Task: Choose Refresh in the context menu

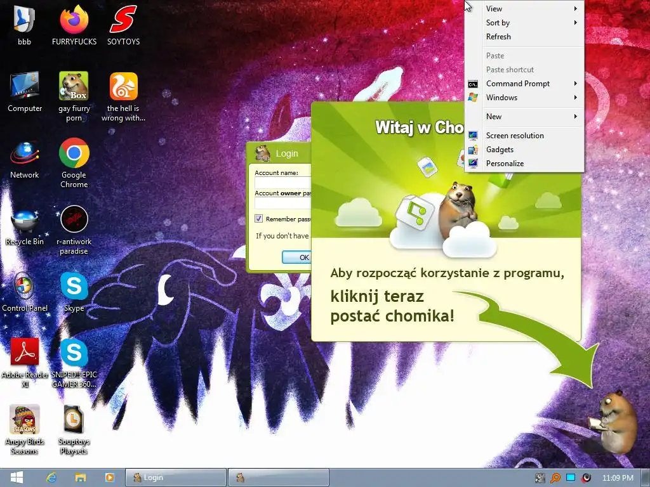Action: coord(524,37)
